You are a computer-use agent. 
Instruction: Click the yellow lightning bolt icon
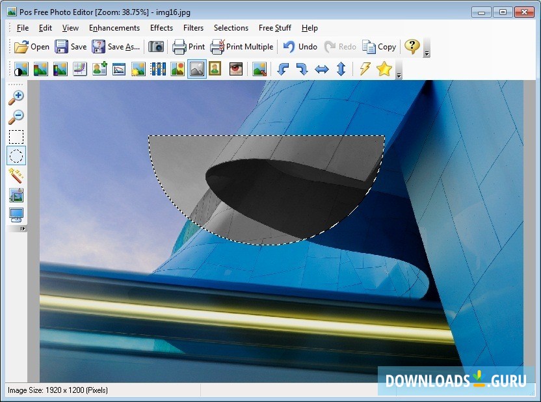coord(365,69)
